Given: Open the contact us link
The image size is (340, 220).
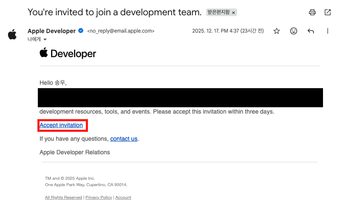Looking at the screenshot, I should coord(124,139).
